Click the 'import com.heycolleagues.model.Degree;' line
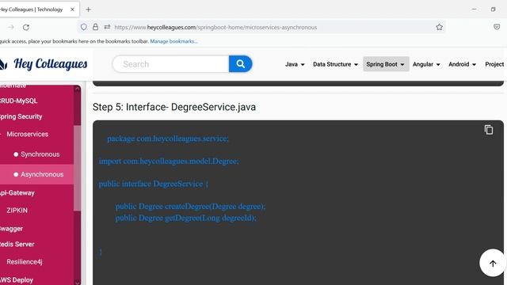 point(169,161)
